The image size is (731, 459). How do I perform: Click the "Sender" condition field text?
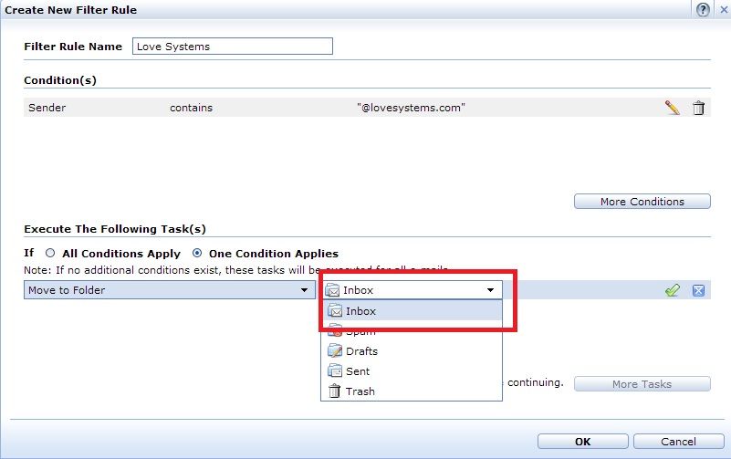(47, 108)
